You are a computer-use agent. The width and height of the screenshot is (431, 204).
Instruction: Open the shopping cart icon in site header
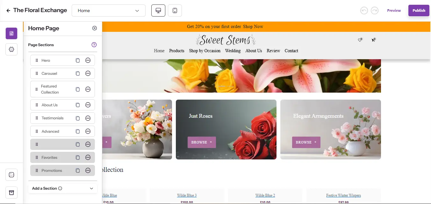373,40
